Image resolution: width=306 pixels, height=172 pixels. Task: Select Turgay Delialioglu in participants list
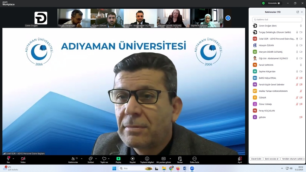[275, 32]
